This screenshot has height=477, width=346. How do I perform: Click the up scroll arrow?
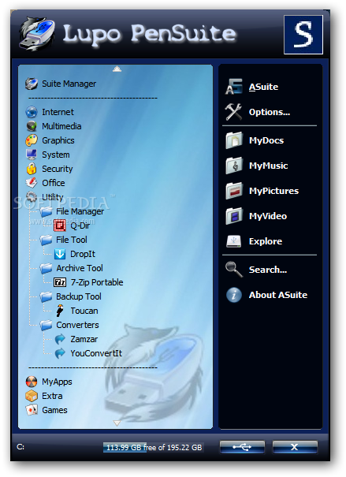(x=117, y=69)
